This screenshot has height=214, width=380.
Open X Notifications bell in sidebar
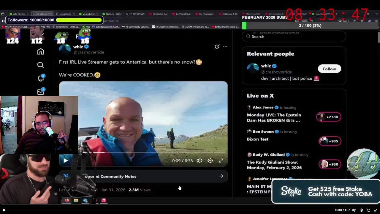point(41,78)
